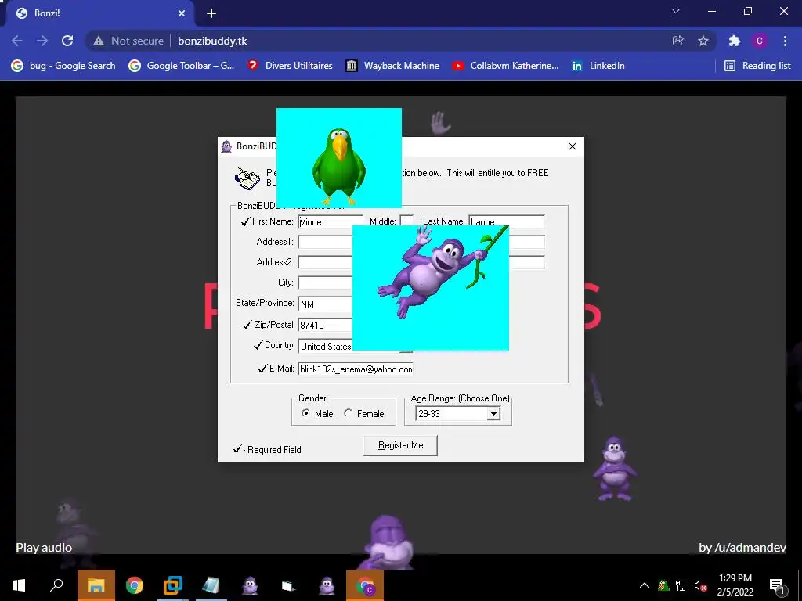
Task: Select the Bonzi! browser tab
Action: tap(99, 13)
